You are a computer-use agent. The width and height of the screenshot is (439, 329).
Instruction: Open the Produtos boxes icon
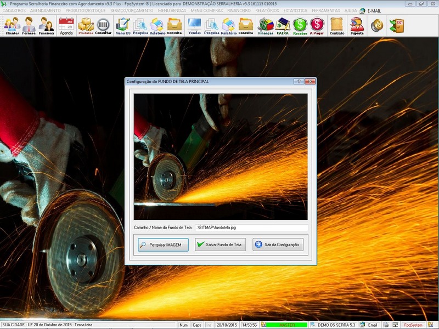point(86,26)
